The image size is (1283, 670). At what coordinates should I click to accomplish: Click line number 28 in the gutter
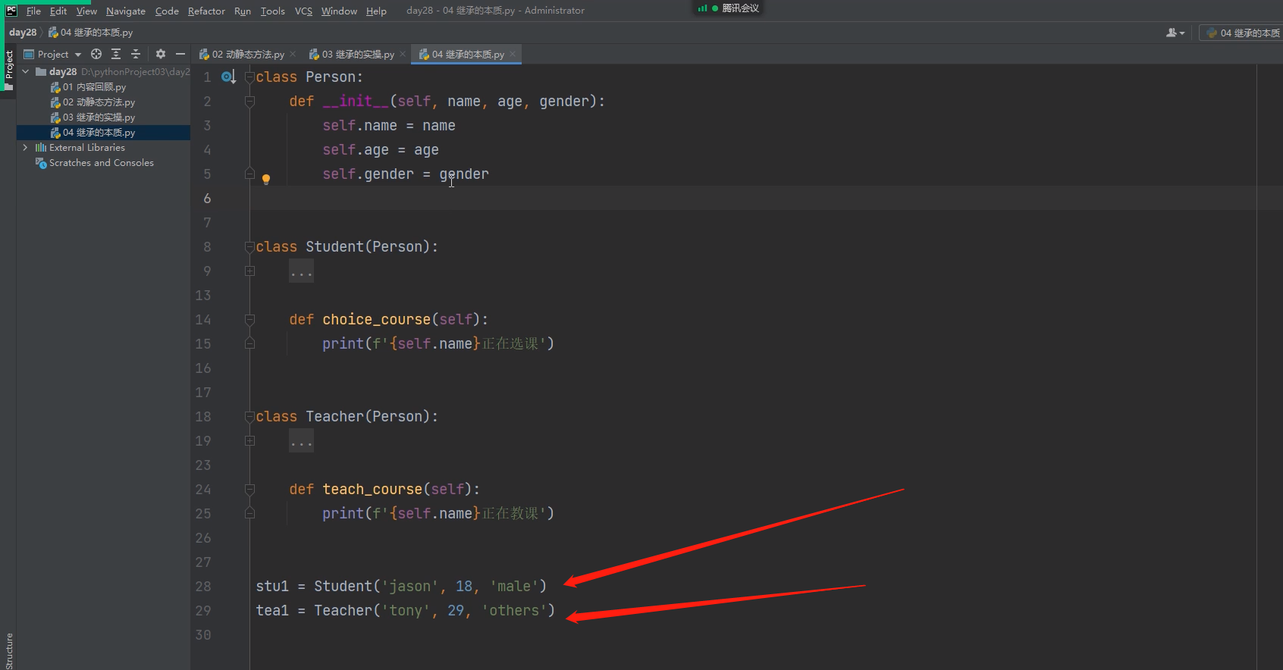pos(203,586)
